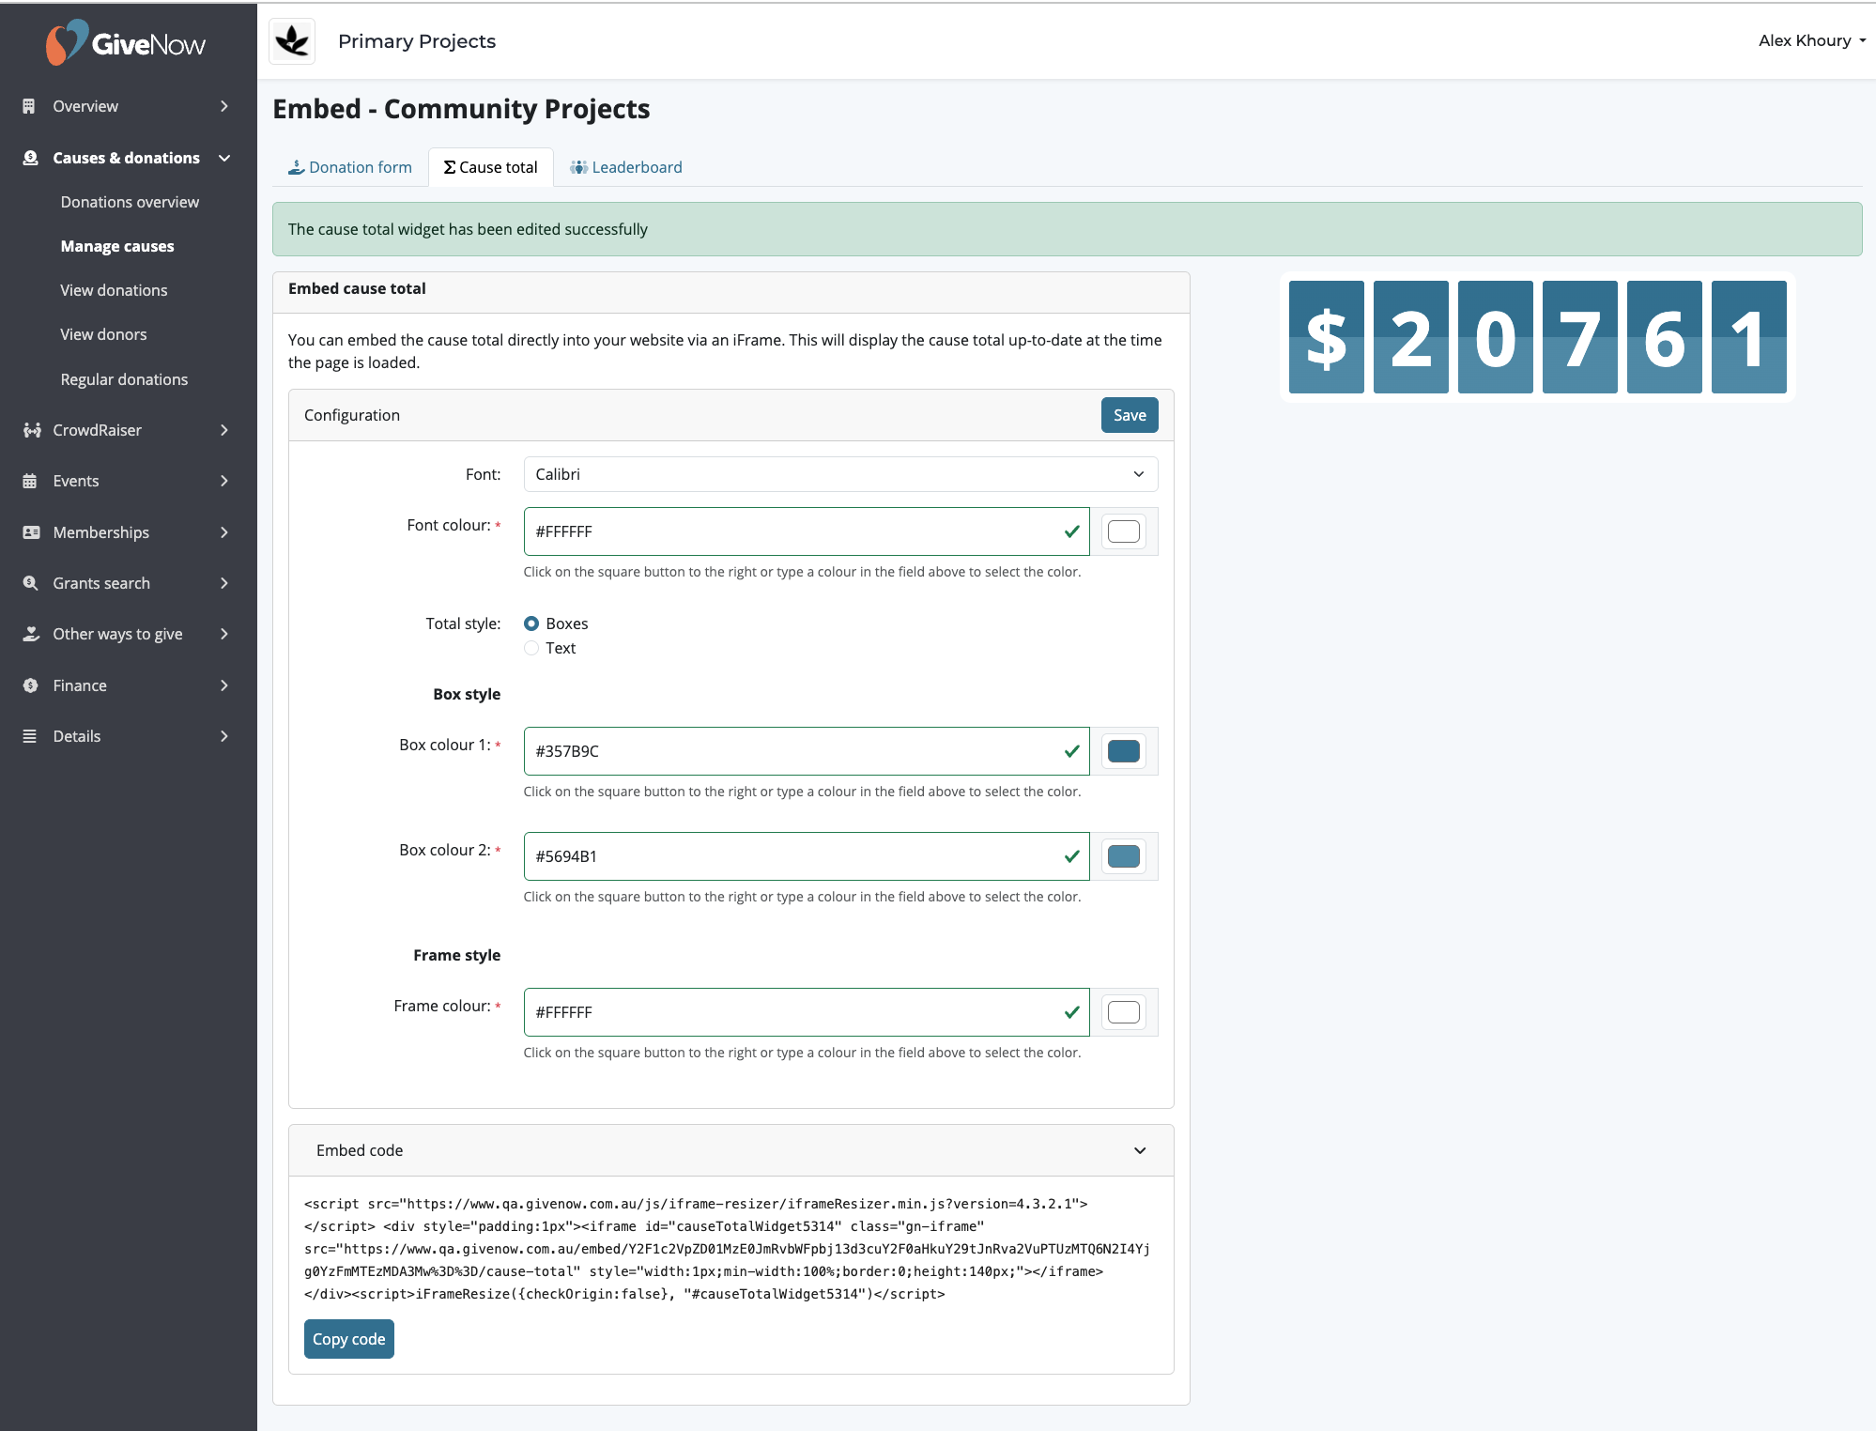Click the Box colour 1 input field
Viewport: 1876px width, 1431px height.
point(807,751)
